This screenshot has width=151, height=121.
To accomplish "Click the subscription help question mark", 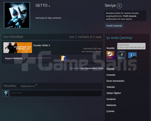I will [36, 85].
